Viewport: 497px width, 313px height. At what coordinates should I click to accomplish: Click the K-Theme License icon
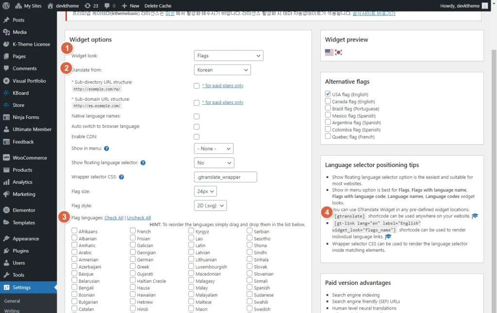click(6, 44)
